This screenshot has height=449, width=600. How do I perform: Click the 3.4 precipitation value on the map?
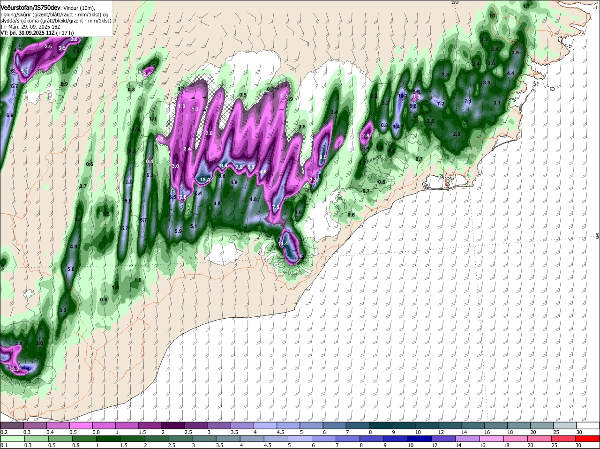tap(334, 112)
